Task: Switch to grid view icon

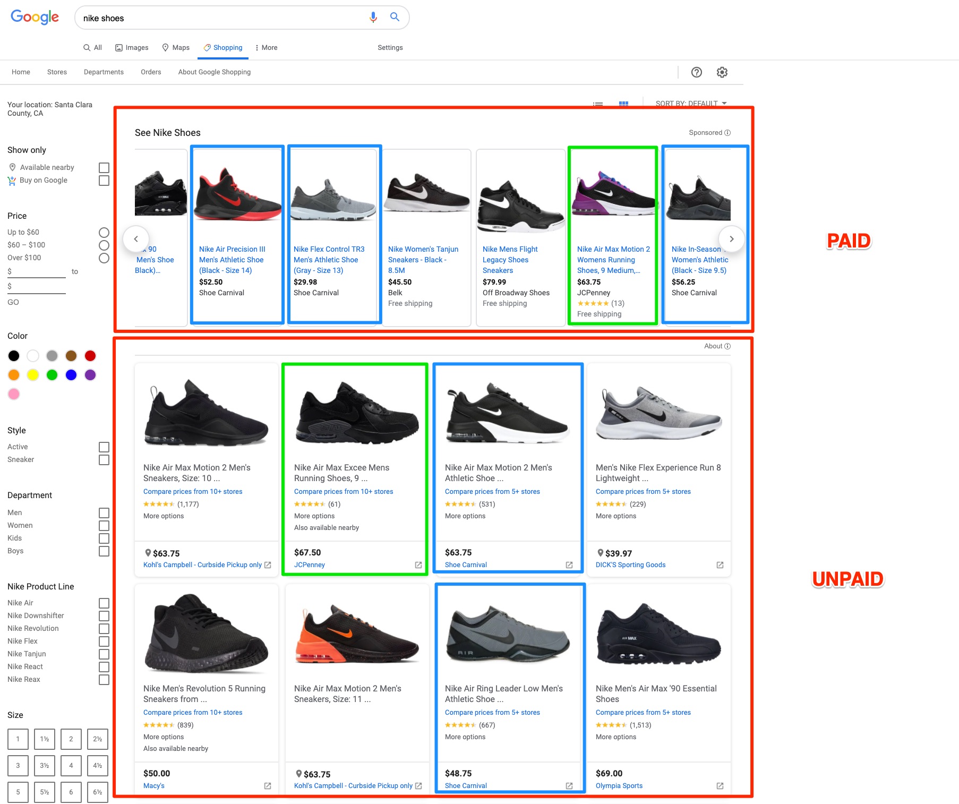Action: pyautogui.click(x=623, y=104)
